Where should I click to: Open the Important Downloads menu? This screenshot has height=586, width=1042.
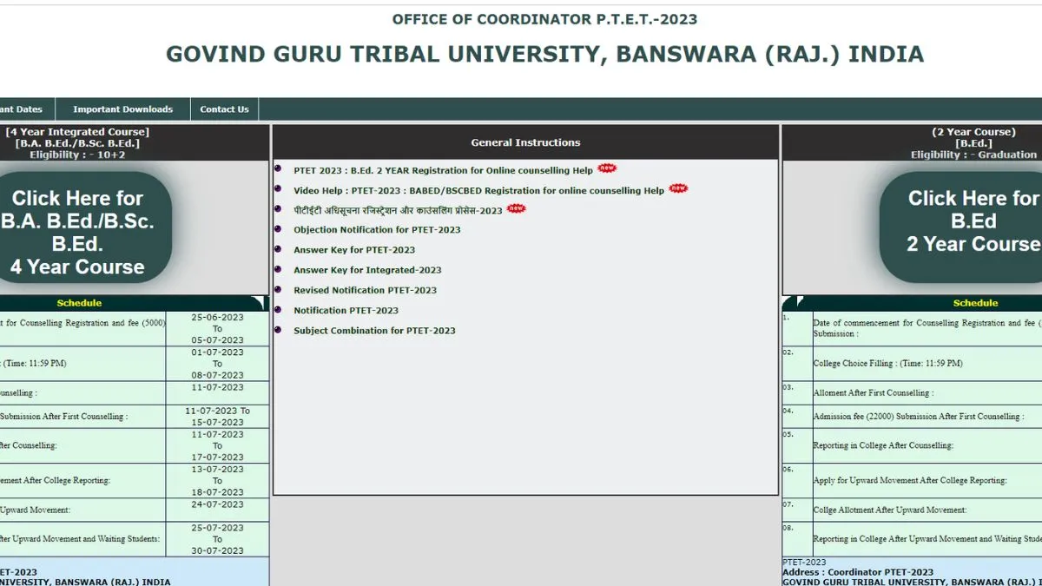click(x=122, y=109)
